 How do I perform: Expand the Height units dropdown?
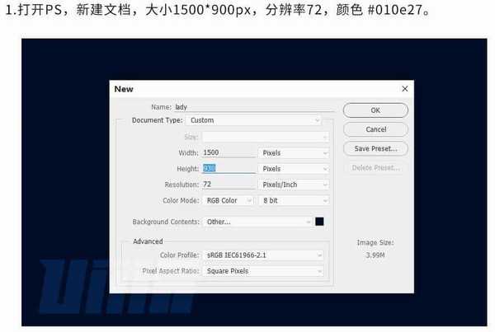pyautogui.click(x=295, y=168)
